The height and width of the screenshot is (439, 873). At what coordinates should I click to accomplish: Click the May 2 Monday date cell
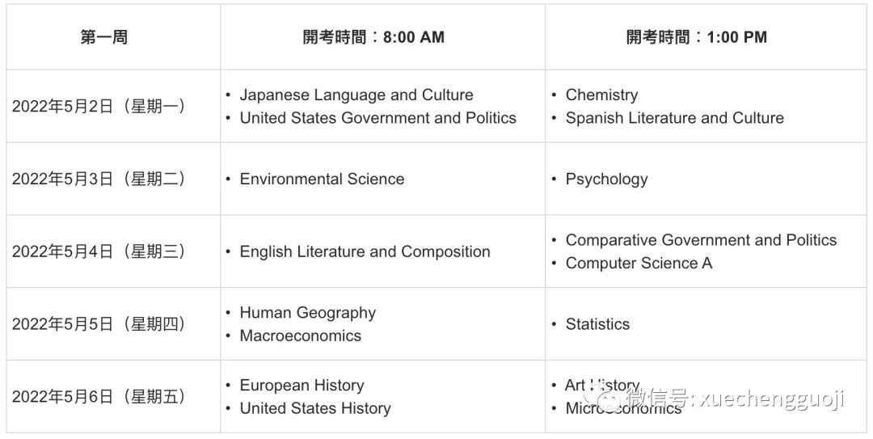[99, 106]
